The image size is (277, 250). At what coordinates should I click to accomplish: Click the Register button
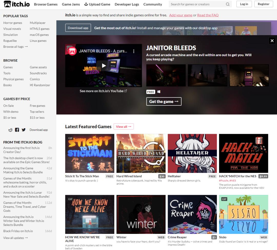[263, 4]
